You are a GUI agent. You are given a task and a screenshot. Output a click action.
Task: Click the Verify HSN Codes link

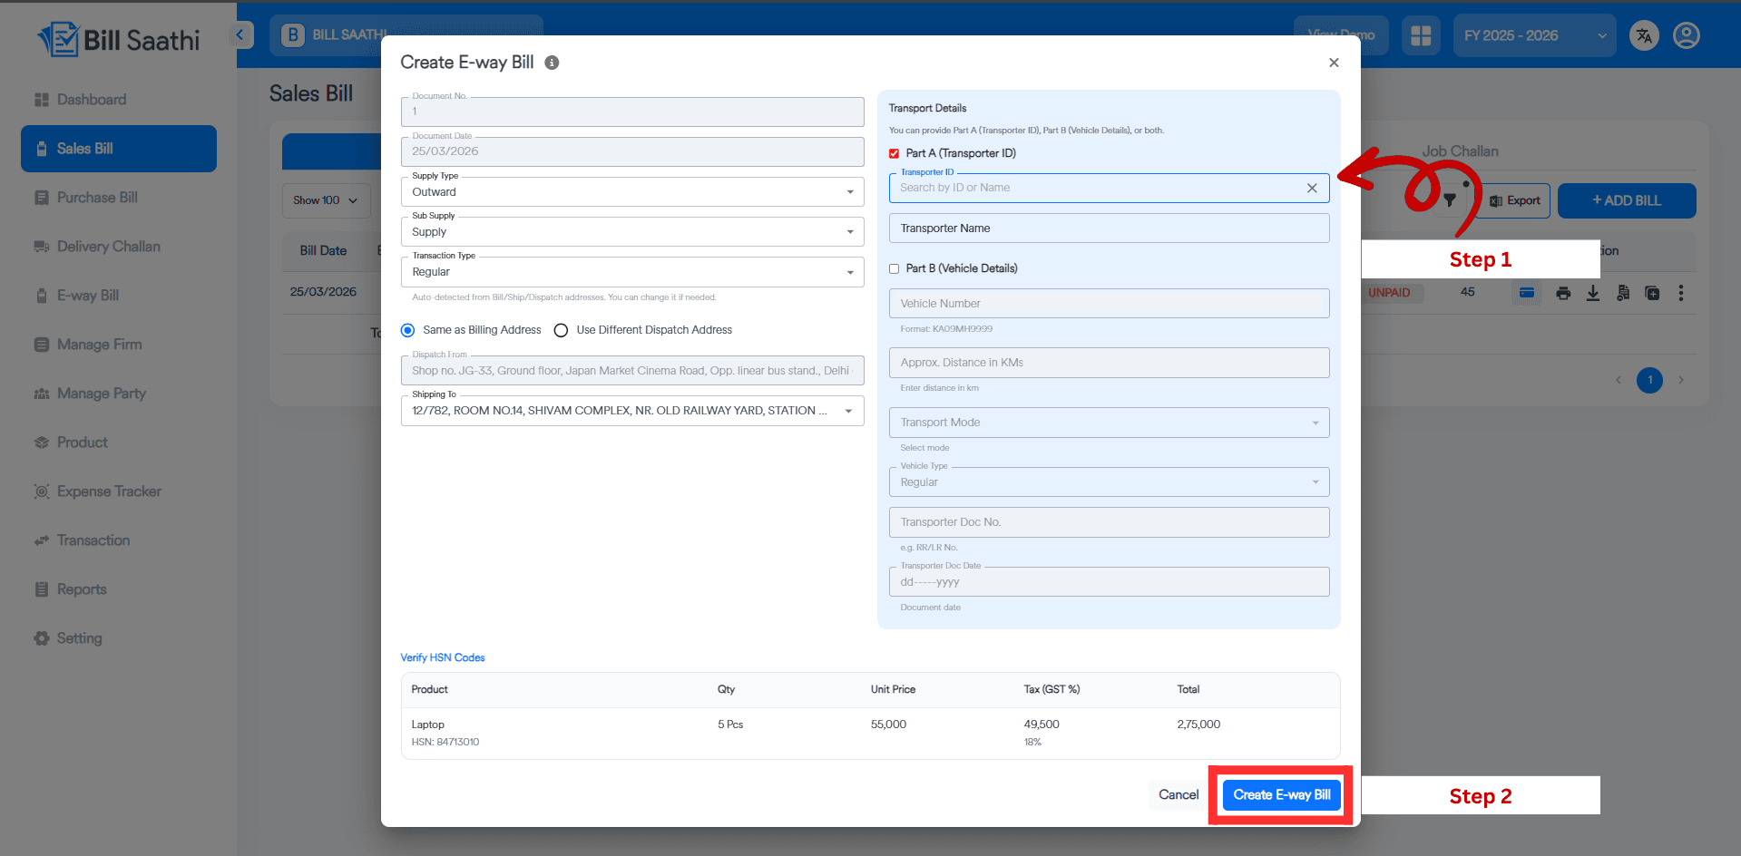pos(443,657)
